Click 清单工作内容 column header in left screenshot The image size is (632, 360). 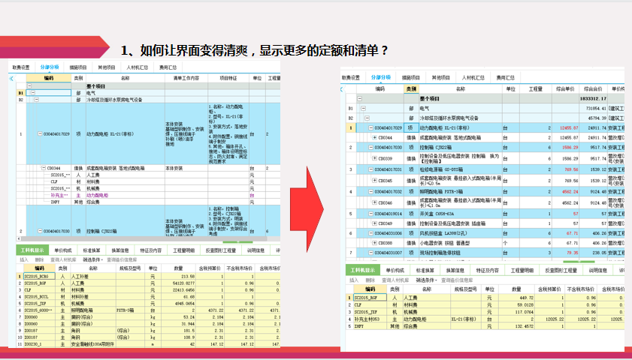[x=186, y=78]
